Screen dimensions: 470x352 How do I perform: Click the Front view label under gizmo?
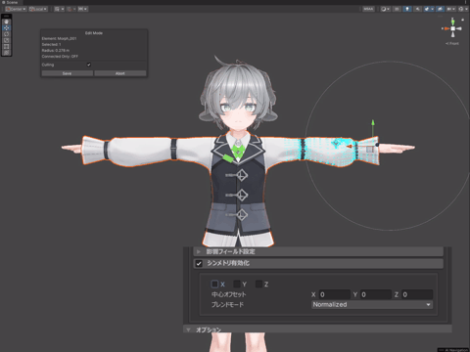click(452, 43)
